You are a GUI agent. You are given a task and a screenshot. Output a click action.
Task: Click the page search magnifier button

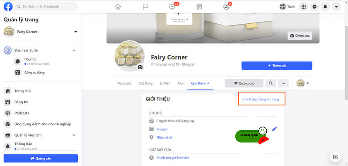point(271,83)
